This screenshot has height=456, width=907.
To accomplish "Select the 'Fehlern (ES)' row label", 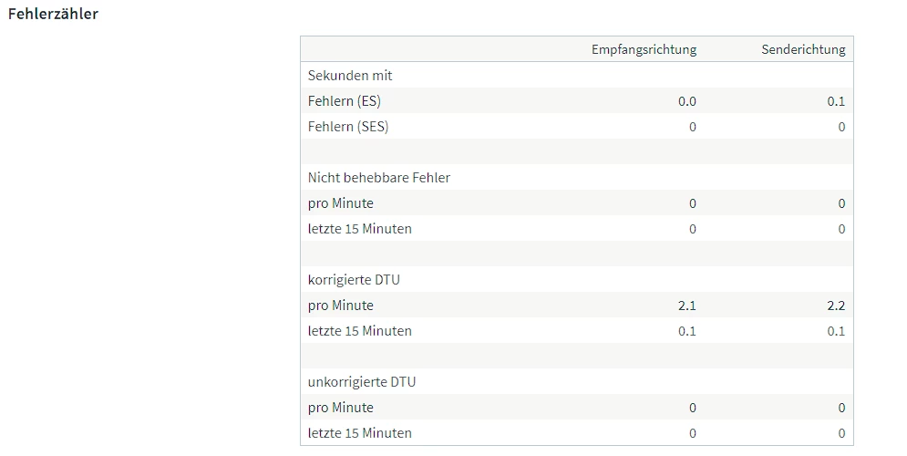I will [345, 101].
